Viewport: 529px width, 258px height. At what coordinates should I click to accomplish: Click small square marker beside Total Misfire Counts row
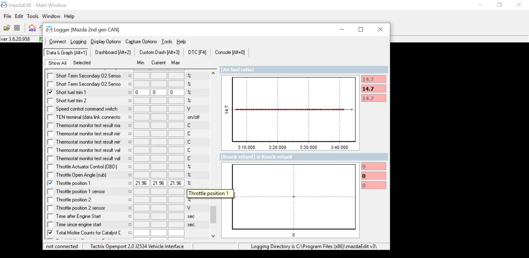tap(130, 233)
